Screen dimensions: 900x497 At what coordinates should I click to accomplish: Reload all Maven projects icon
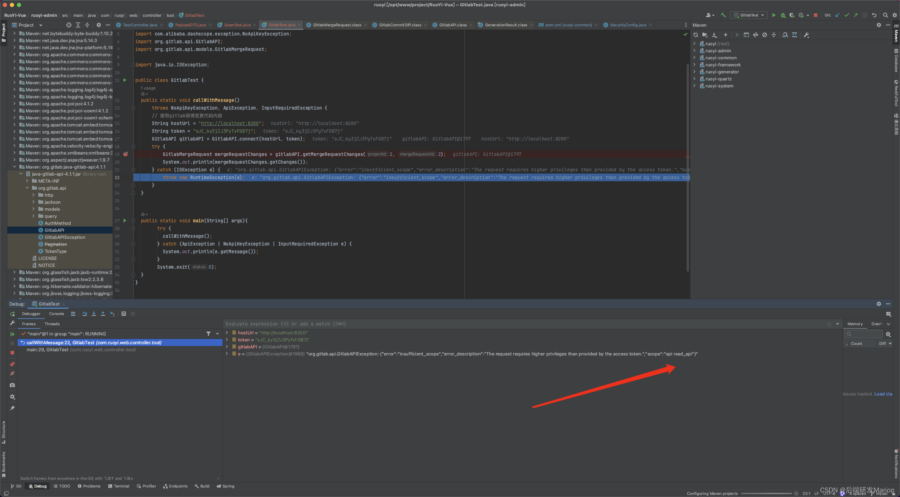click(696, 35)
